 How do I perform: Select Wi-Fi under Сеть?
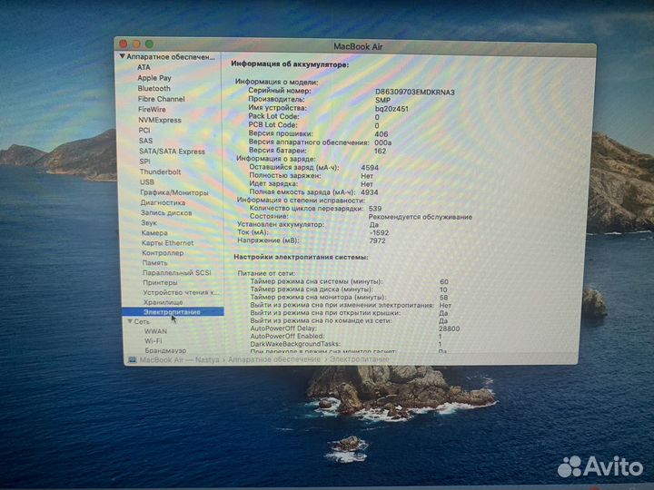(x=154, y=341)
